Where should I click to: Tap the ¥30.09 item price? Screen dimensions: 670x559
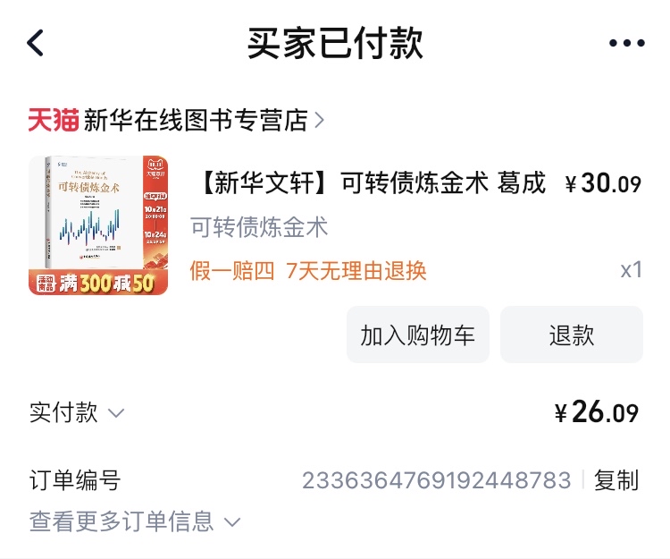point(603,183)
